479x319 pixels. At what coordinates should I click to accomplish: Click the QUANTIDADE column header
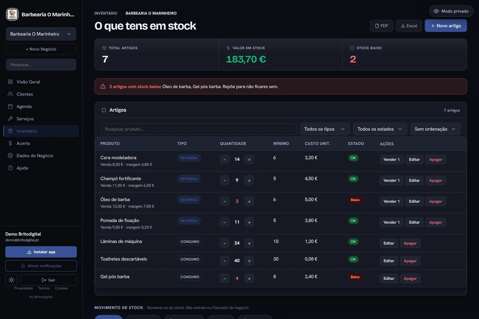point(233,144)
